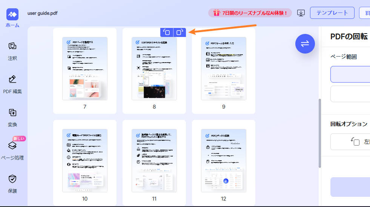Click the ページ範囲 label
The height and width of the screenshot is (207, 370).
(343, 57)
